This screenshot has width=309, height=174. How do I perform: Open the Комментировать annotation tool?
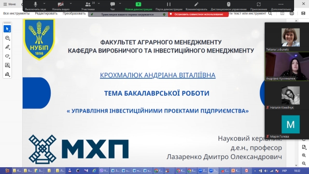pos(197,6)
